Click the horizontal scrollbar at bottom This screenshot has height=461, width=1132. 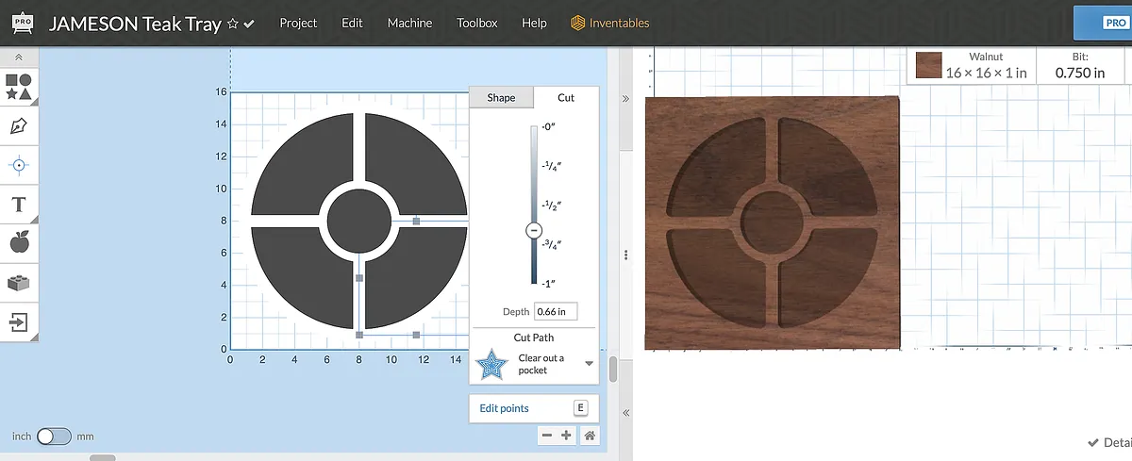102,457
